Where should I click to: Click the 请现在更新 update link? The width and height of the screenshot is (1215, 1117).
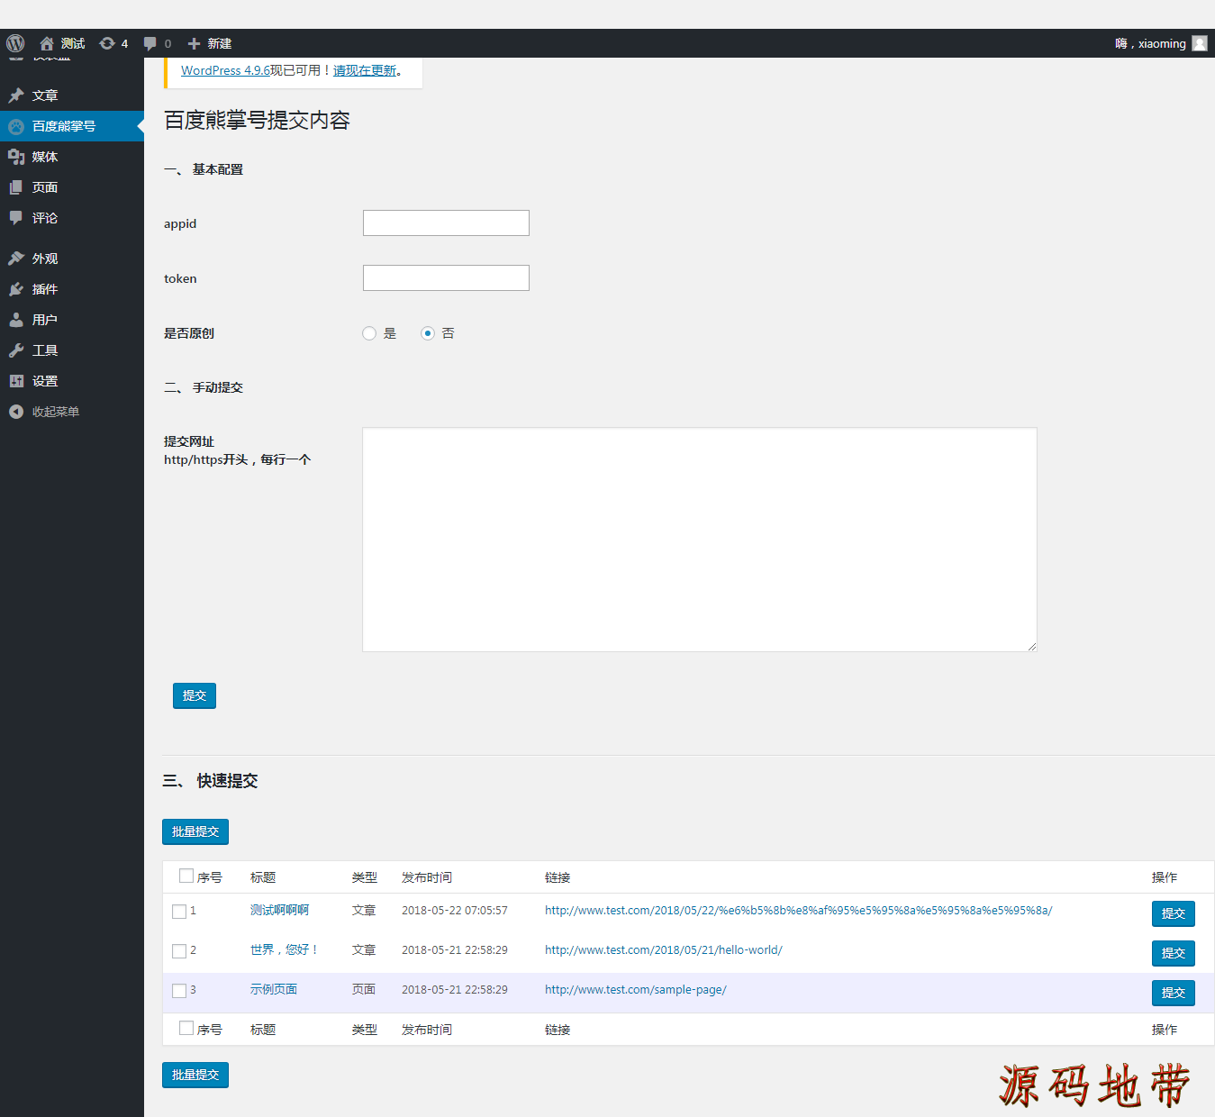coord(365,70)
